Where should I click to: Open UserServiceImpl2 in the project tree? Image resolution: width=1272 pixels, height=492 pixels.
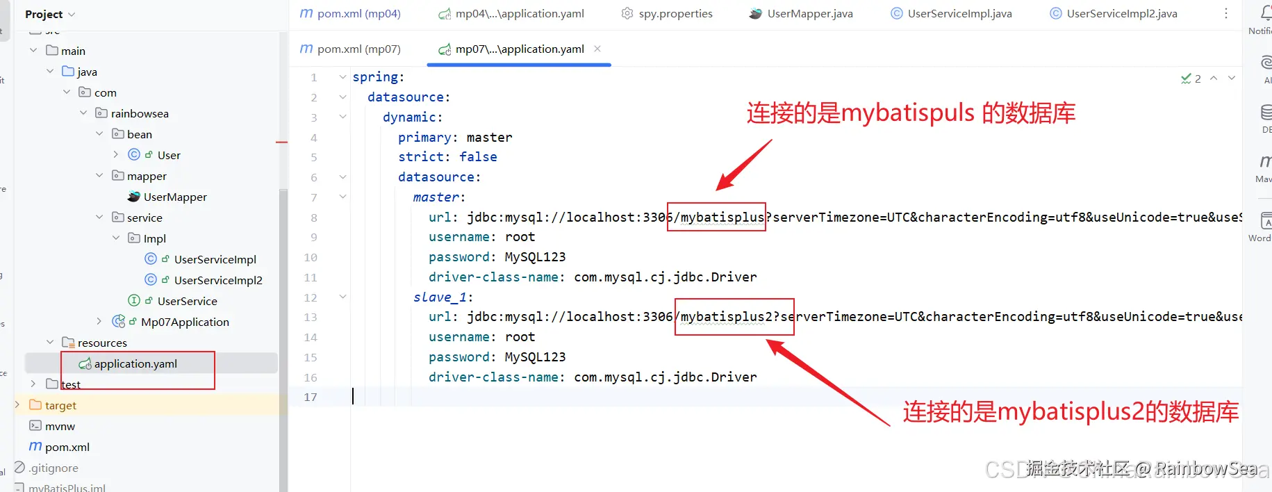218,280
